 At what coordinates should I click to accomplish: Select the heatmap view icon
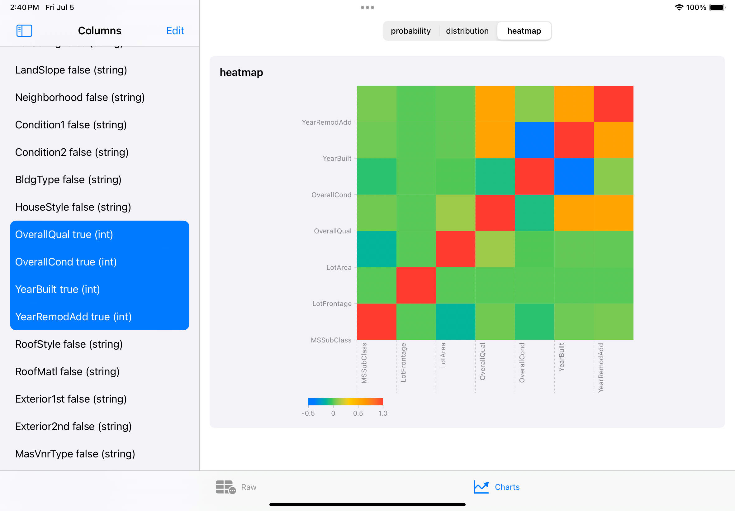point(524,31)
